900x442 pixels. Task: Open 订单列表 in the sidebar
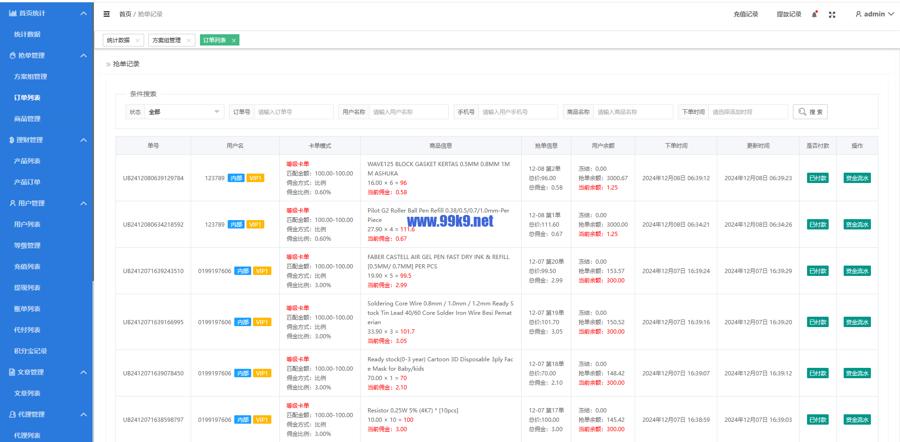pyautogui.click(x=27, y=98)
